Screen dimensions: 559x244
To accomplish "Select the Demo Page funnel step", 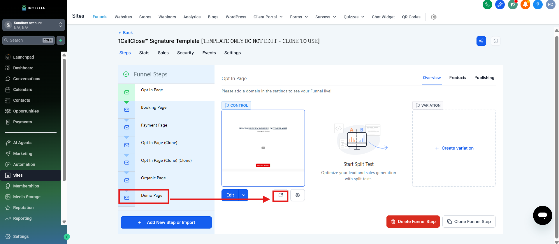I will (152, 196).
